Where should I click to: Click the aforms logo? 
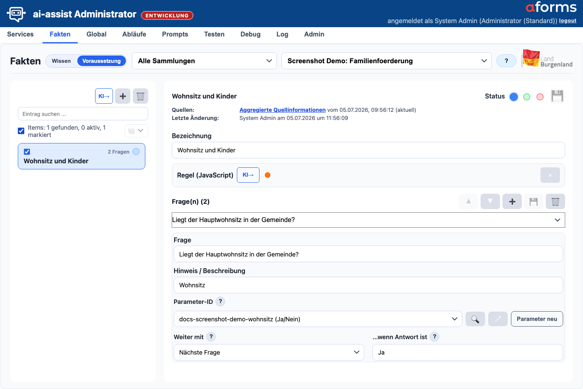(x=551, y=7)
